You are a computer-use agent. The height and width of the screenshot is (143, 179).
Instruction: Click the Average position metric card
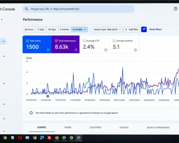pyautogui.click(x=124, y=44)
